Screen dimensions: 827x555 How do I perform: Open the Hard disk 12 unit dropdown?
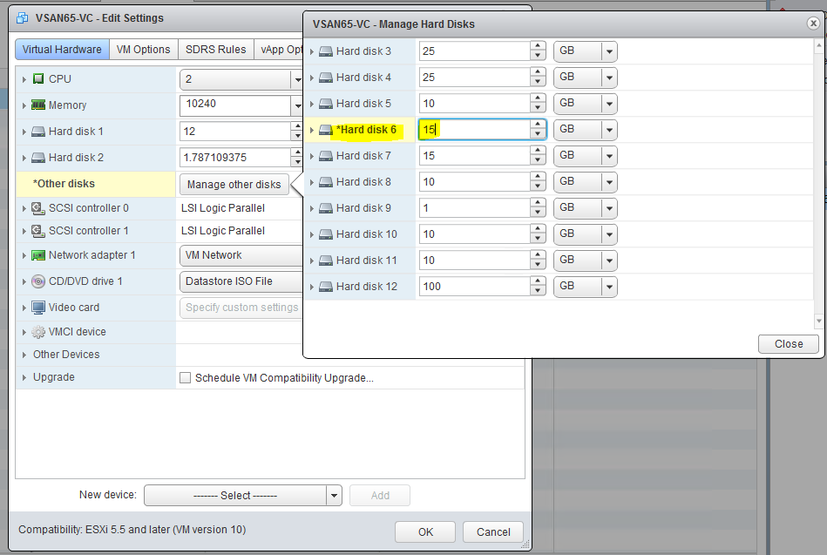tap(609, 287)
